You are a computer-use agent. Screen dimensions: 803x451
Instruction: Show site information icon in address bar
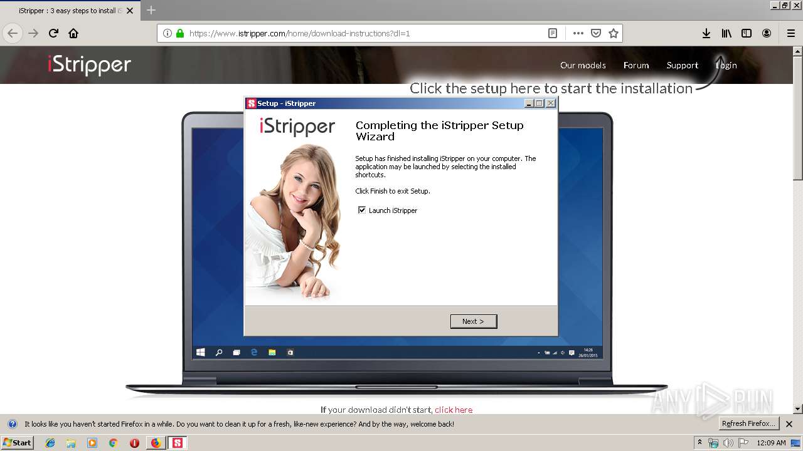click(x=168, y=33)
